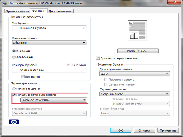Screen dimensions: 183x137
Task: Confirm settings with OK button
Action: pos(121,130)
